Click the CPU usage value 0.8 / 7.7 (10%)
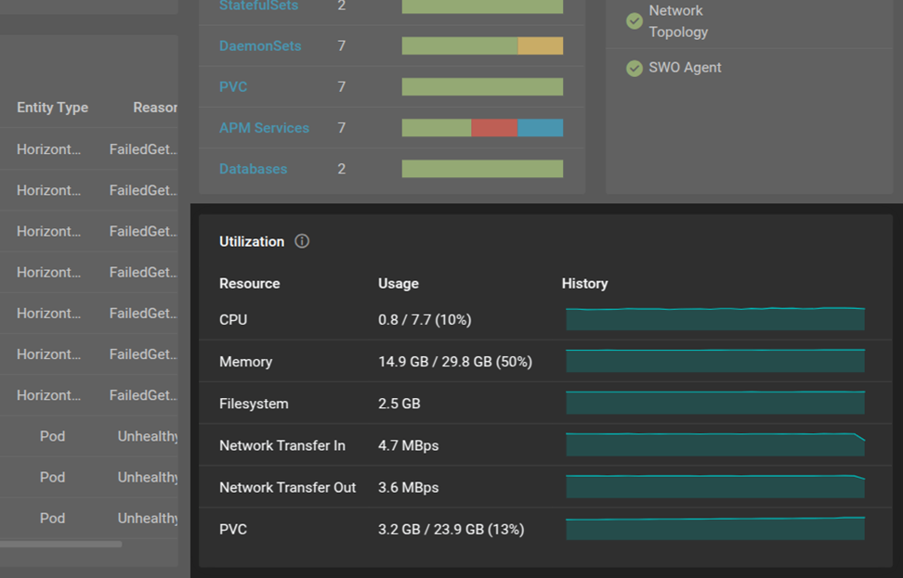Viewport: 903px width, 578px height. [425, 320]
